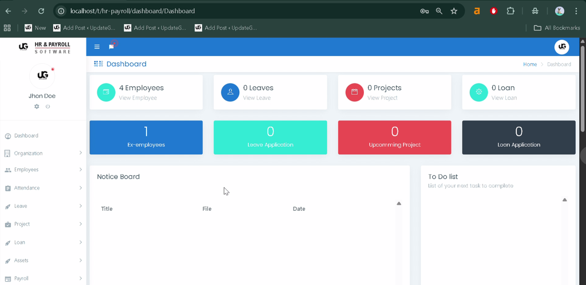Click the Dashboard sidebar icon
This screenshot has width=586, height=285.
[x=8, y=136]
